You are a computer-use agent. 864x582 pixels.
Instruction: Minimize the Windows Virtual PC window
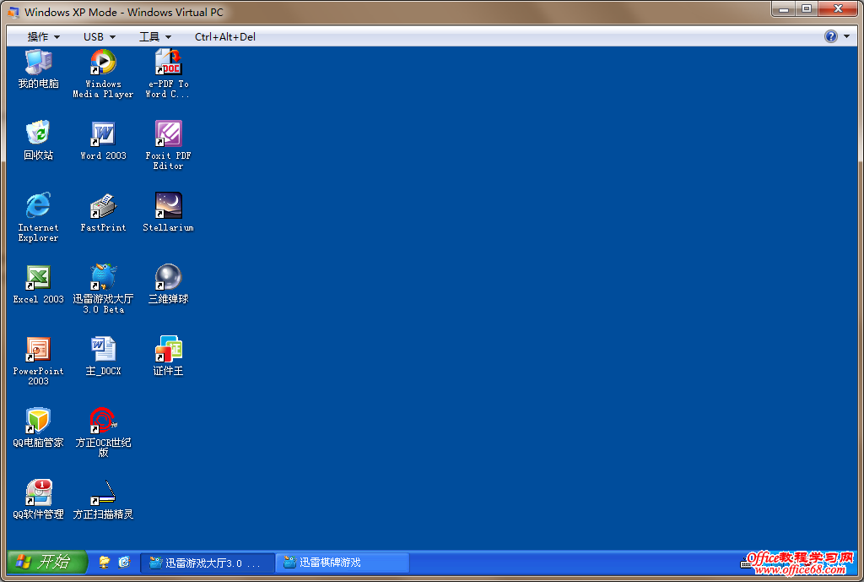(784, 8)
